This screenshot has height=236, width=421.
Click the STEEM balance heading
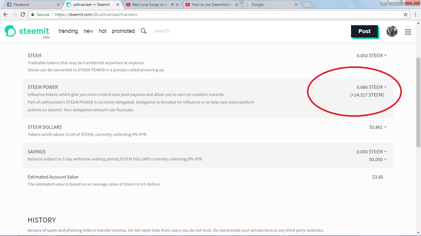click(35, 56)
